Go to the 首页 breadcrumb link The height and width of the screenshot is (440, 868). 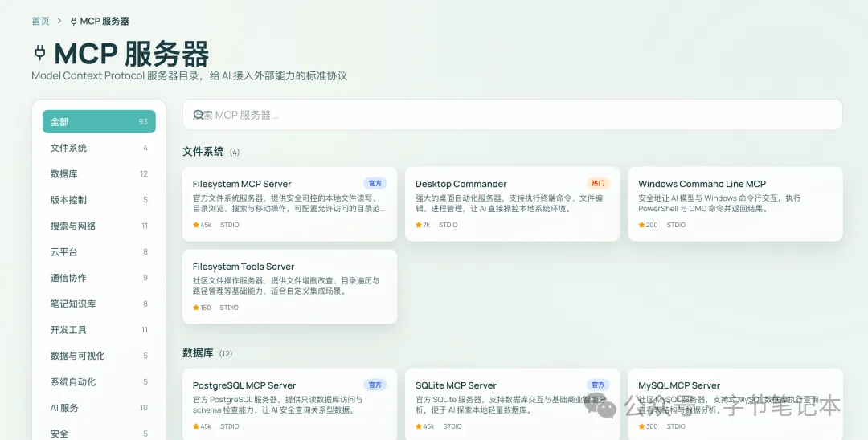click(40, 21)
